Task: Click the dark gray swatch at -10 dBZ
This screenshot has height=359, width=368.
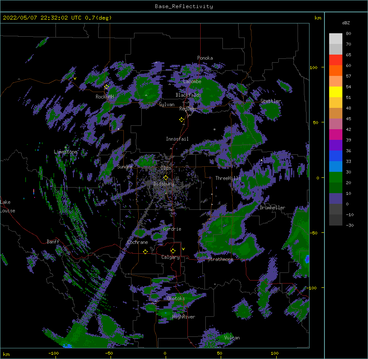Action: (x=336, y=220)
